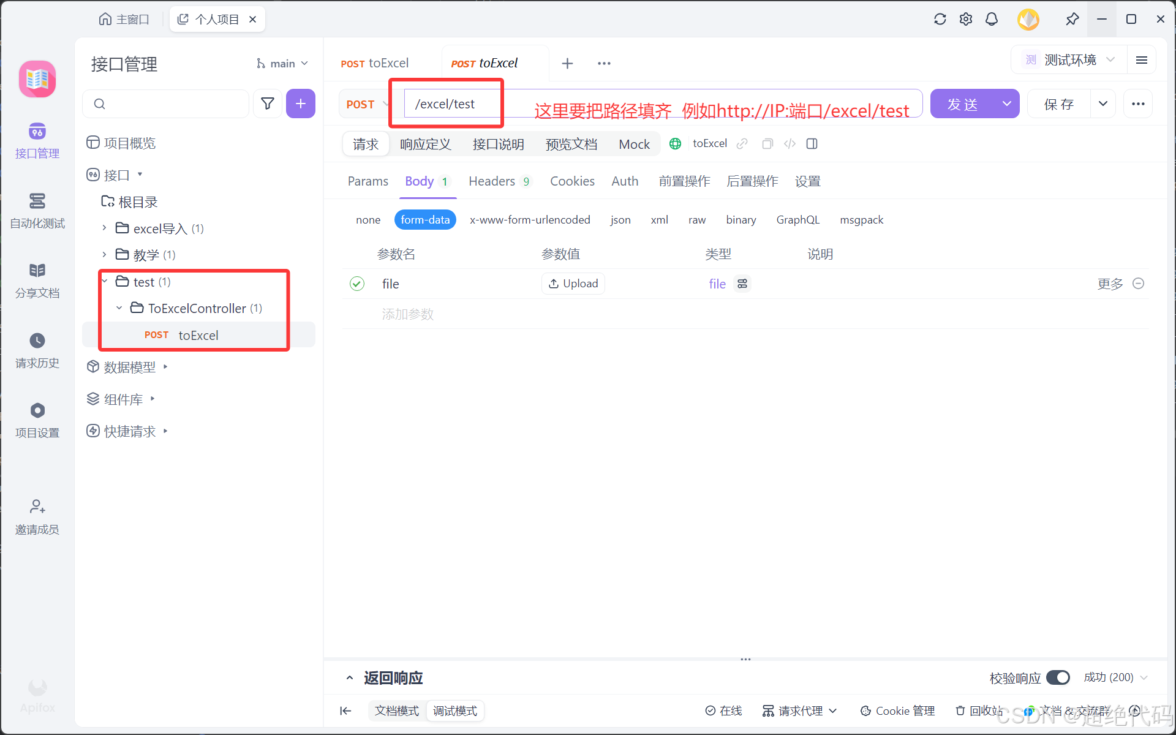This screenshot has height=735, width=1176.
Task: Expand the excel导入 folder
Action: [x=104, y=228]
